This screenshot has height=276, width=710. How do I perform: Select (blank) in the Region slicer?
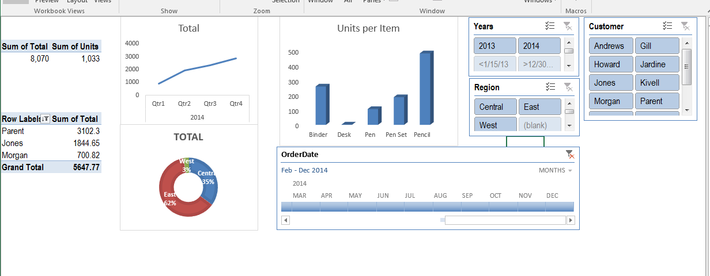point(539,125)
